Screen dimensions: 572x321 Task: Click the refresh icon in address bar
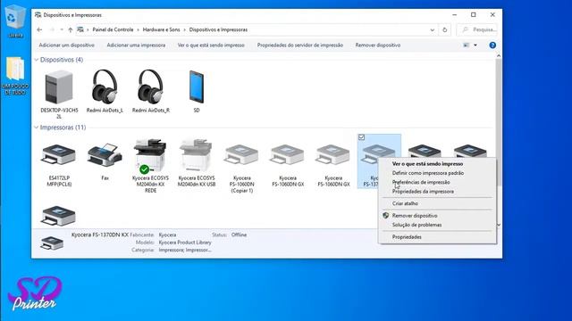pos(445,29)
